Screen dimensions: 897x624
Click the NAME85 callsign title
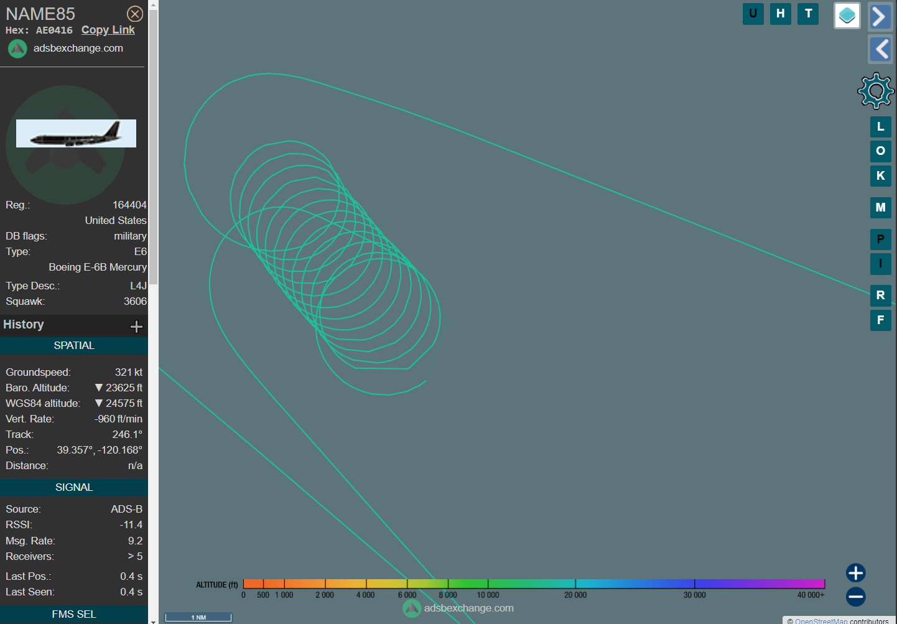tap(40, 14)
